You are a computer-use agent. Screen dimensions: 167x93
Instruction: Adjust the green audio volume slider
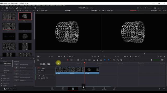coord(157,60)
